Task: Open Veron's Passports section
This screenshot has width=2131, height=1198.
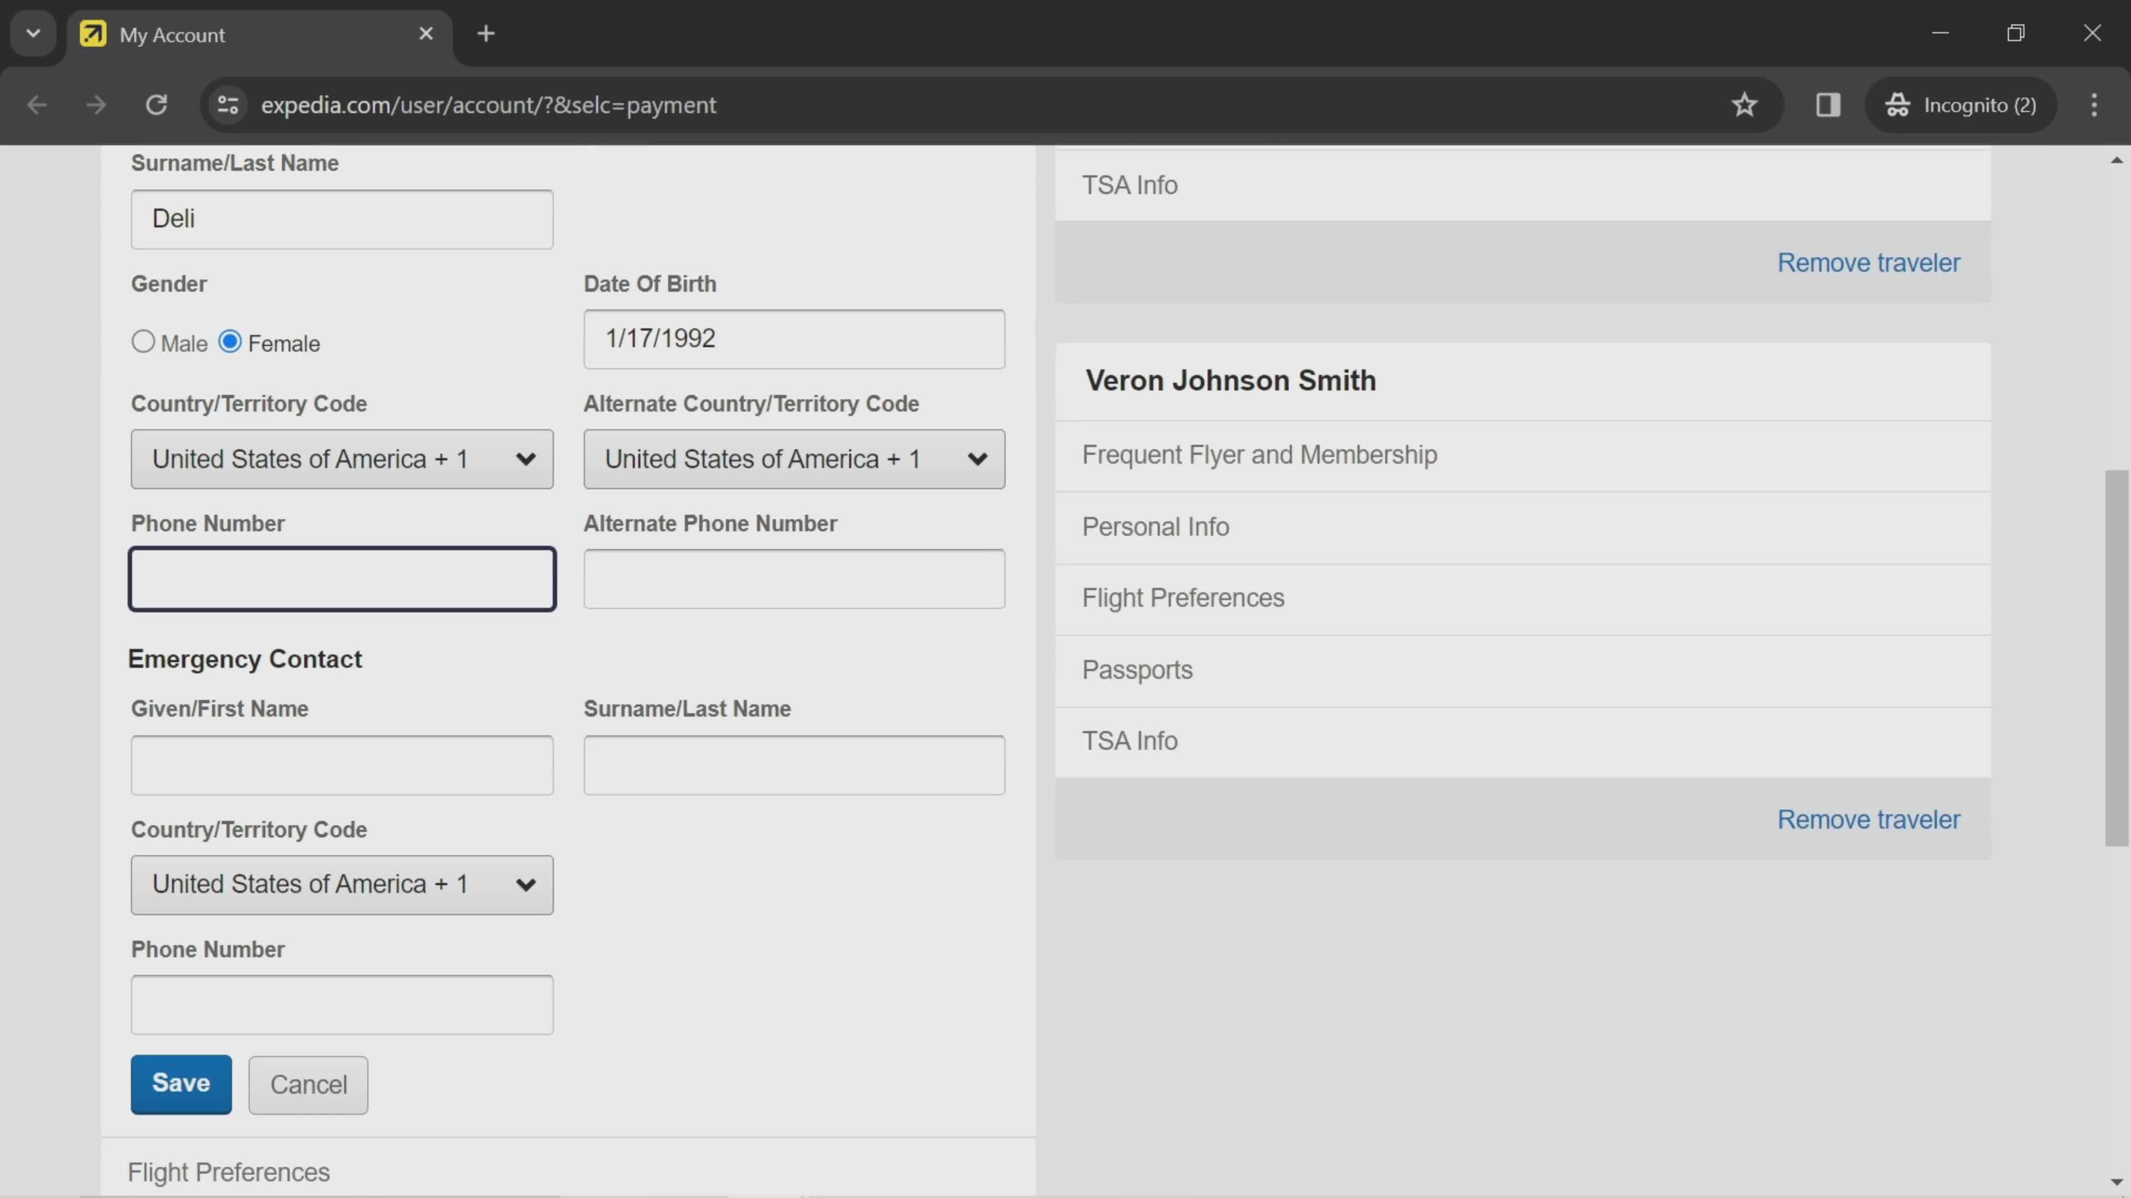Action: click(1523, 671)
